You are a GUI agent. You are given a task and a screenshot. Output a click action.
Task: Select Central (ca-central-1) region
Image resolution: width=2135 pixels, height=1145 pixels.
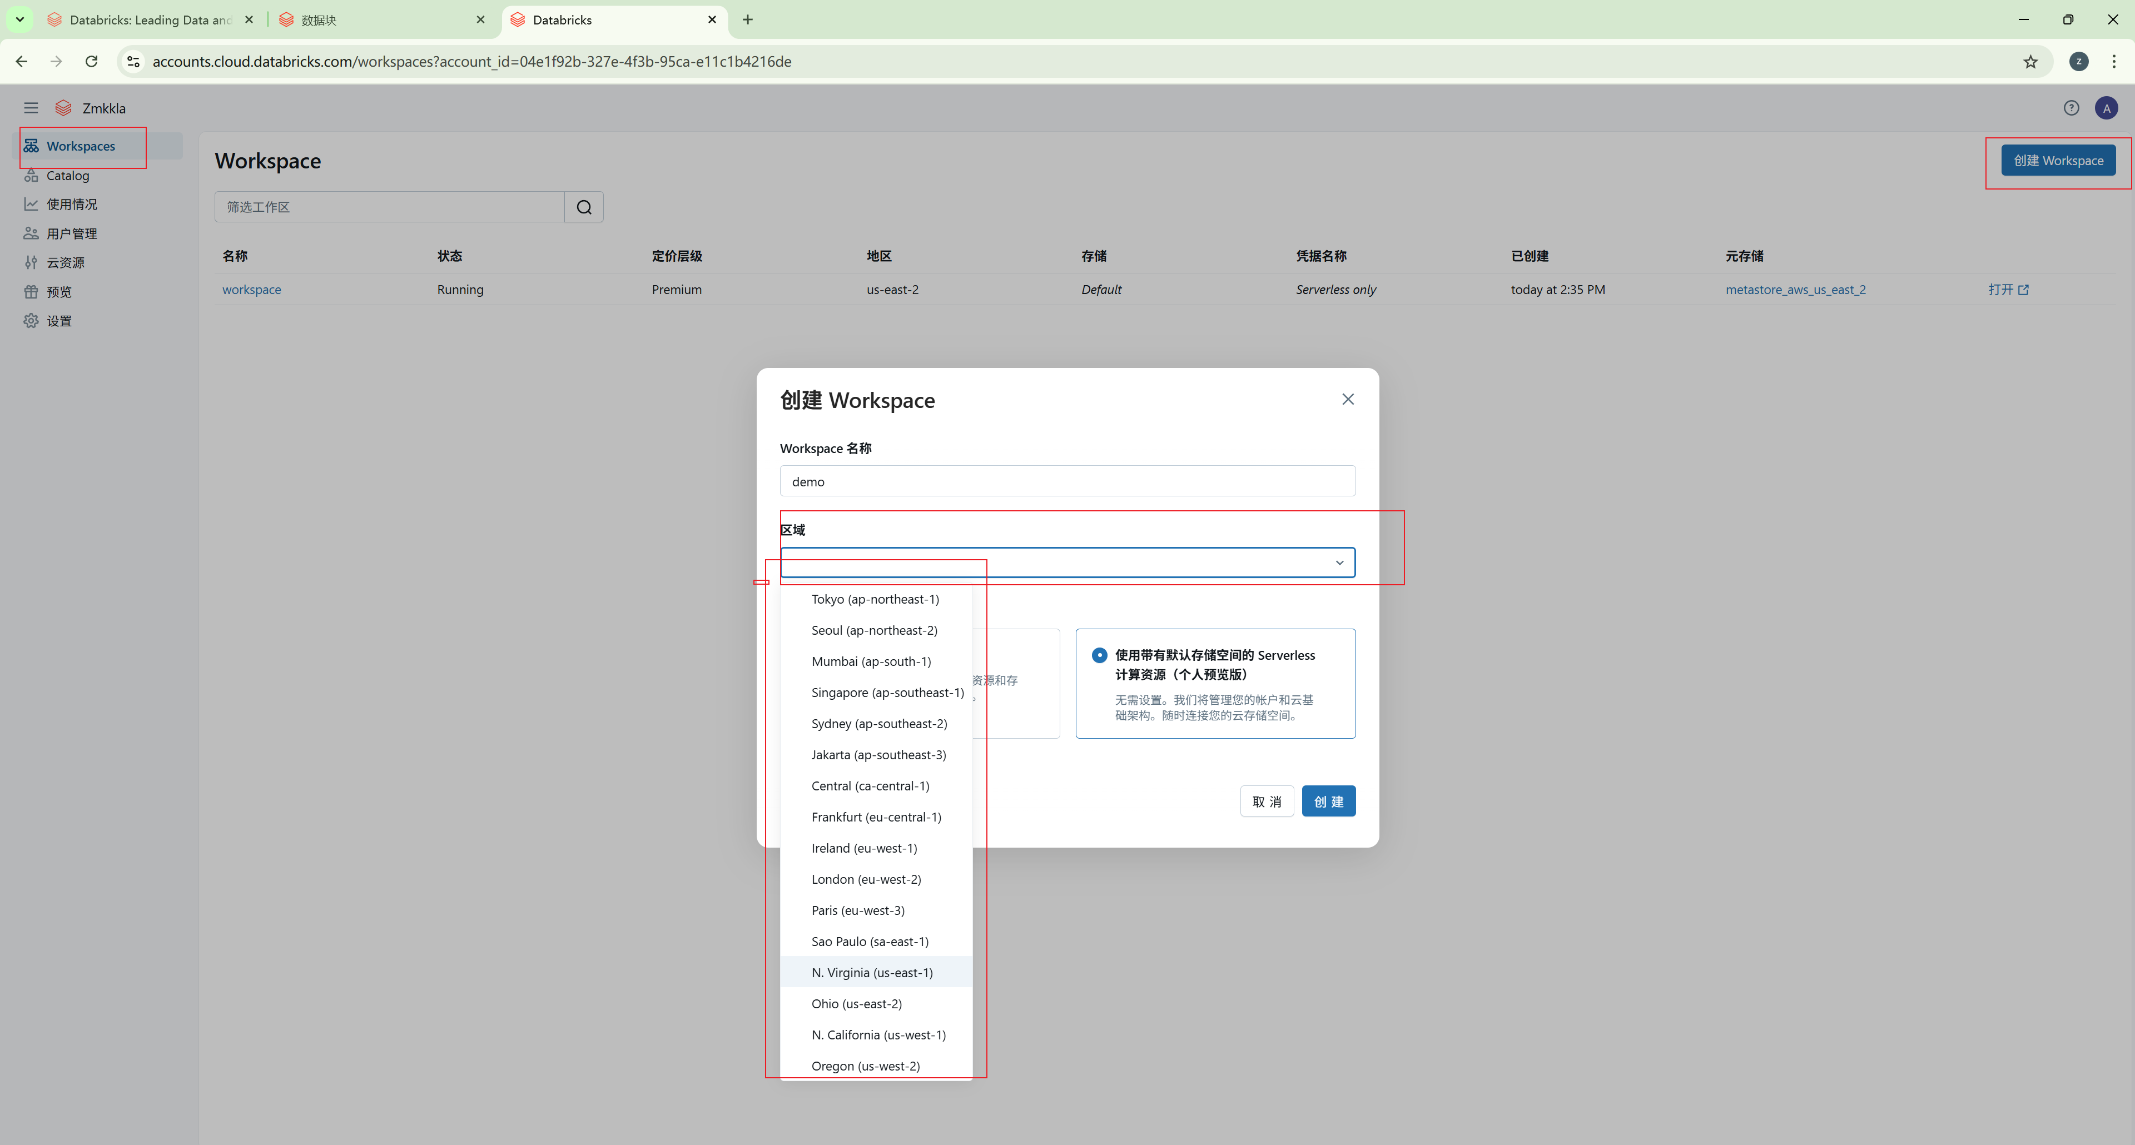(x=876, y=785)
